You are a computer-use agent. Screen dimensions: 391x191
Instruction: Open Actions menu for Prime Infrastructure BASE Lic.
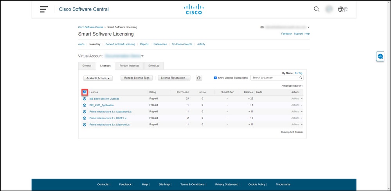(x=297, y=118)
